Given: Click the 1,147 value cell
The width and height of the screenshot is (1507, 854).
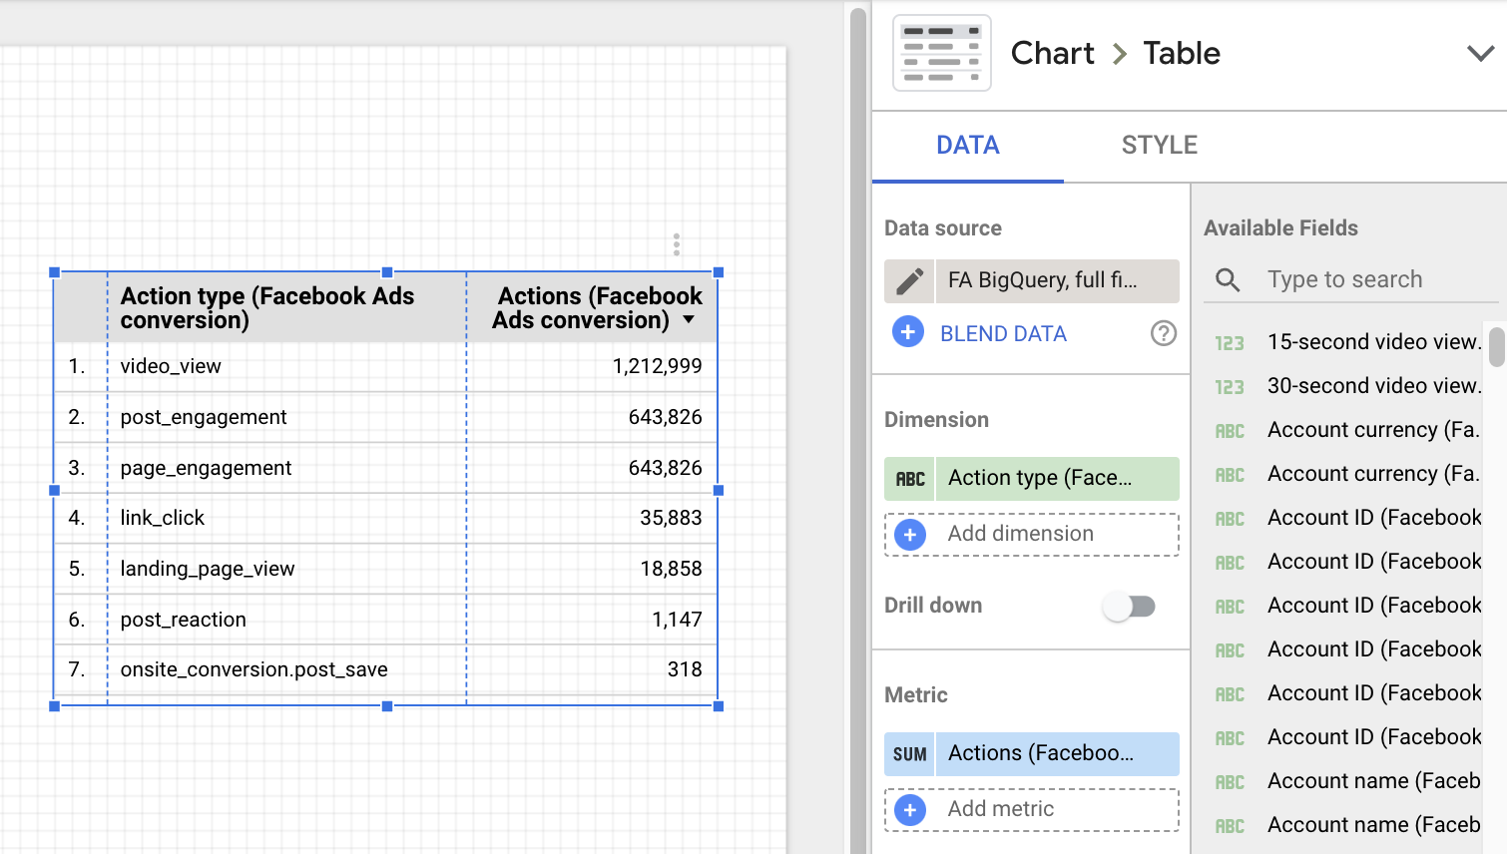Looking at the screenshot, I should point(592,620).
